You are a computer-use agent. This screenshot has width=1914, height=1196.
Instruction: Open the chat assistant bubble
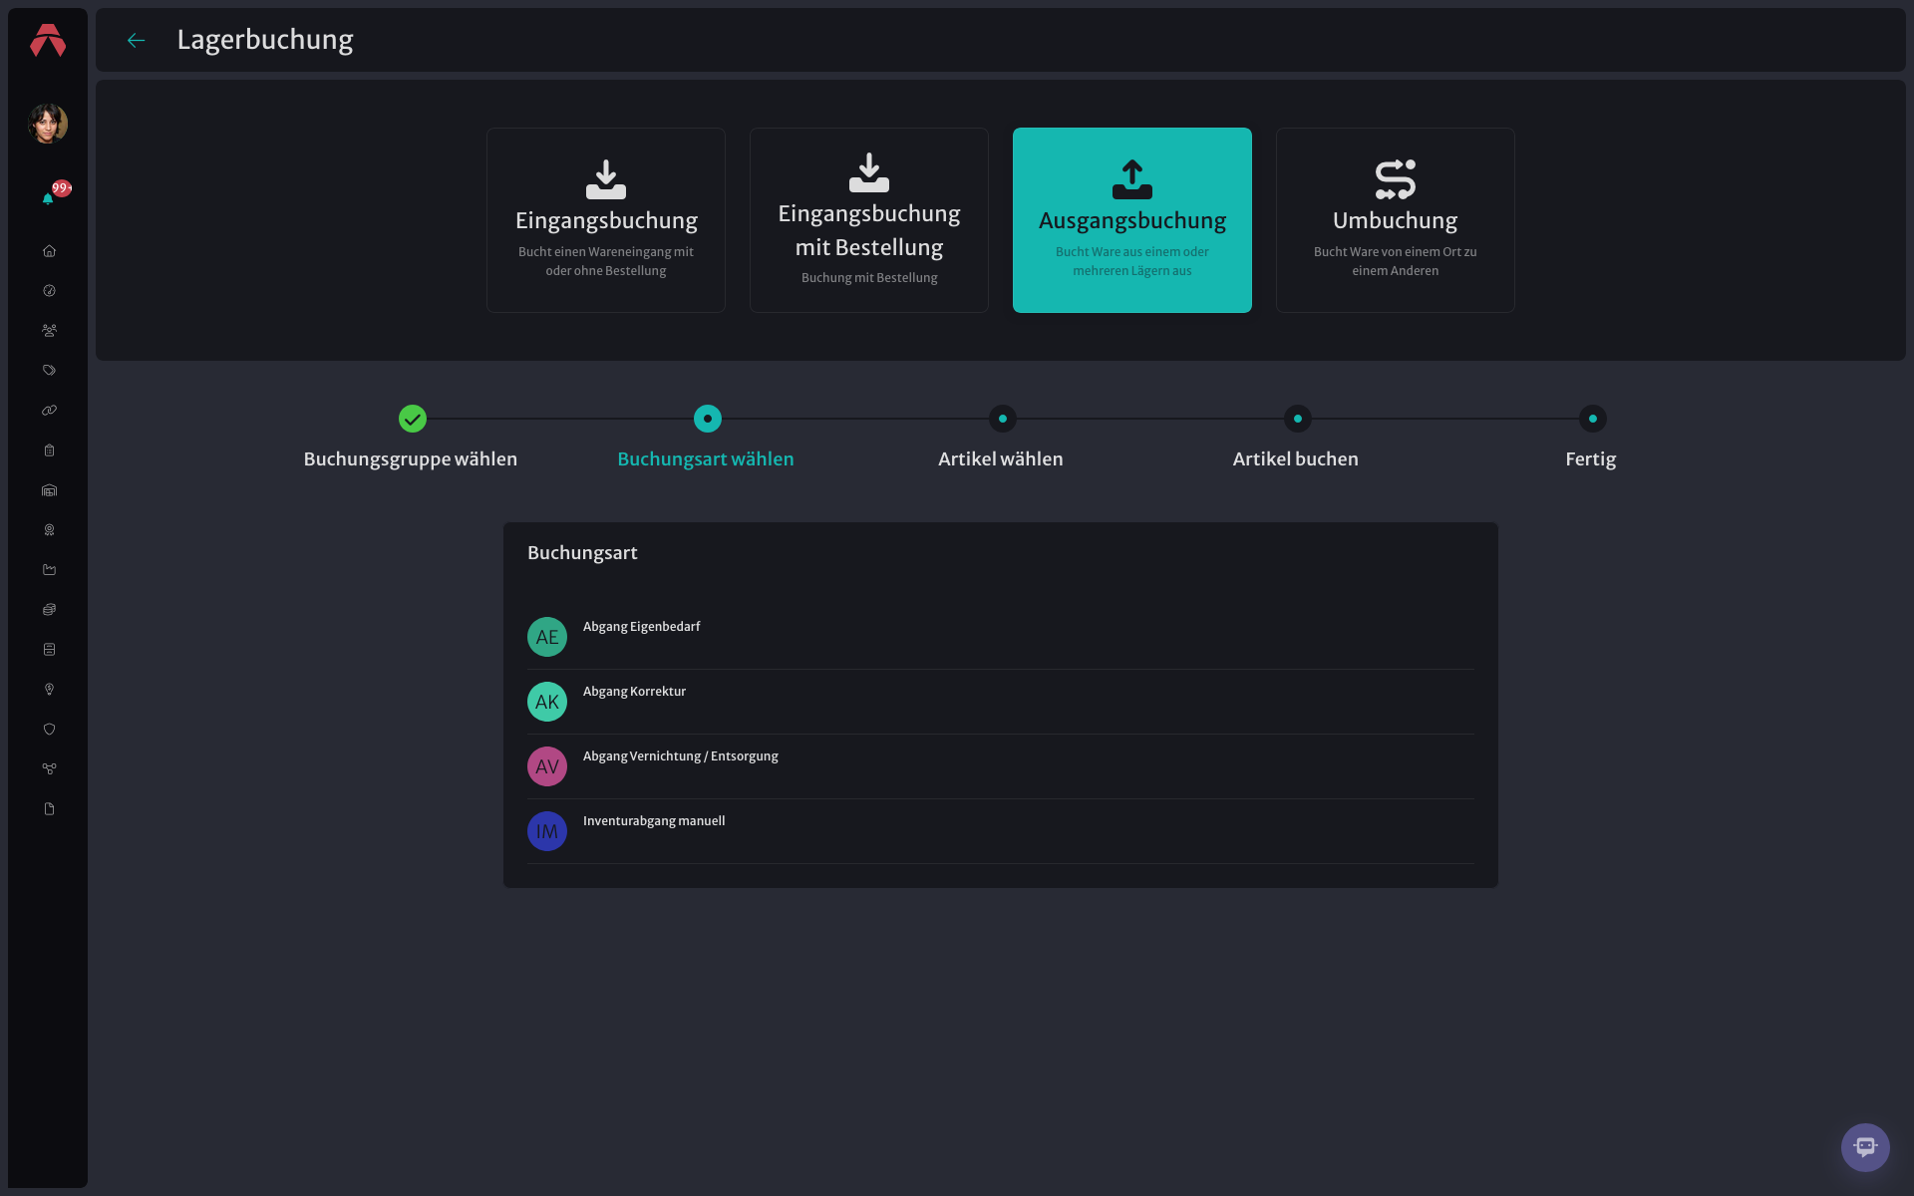(1865, 1147)
